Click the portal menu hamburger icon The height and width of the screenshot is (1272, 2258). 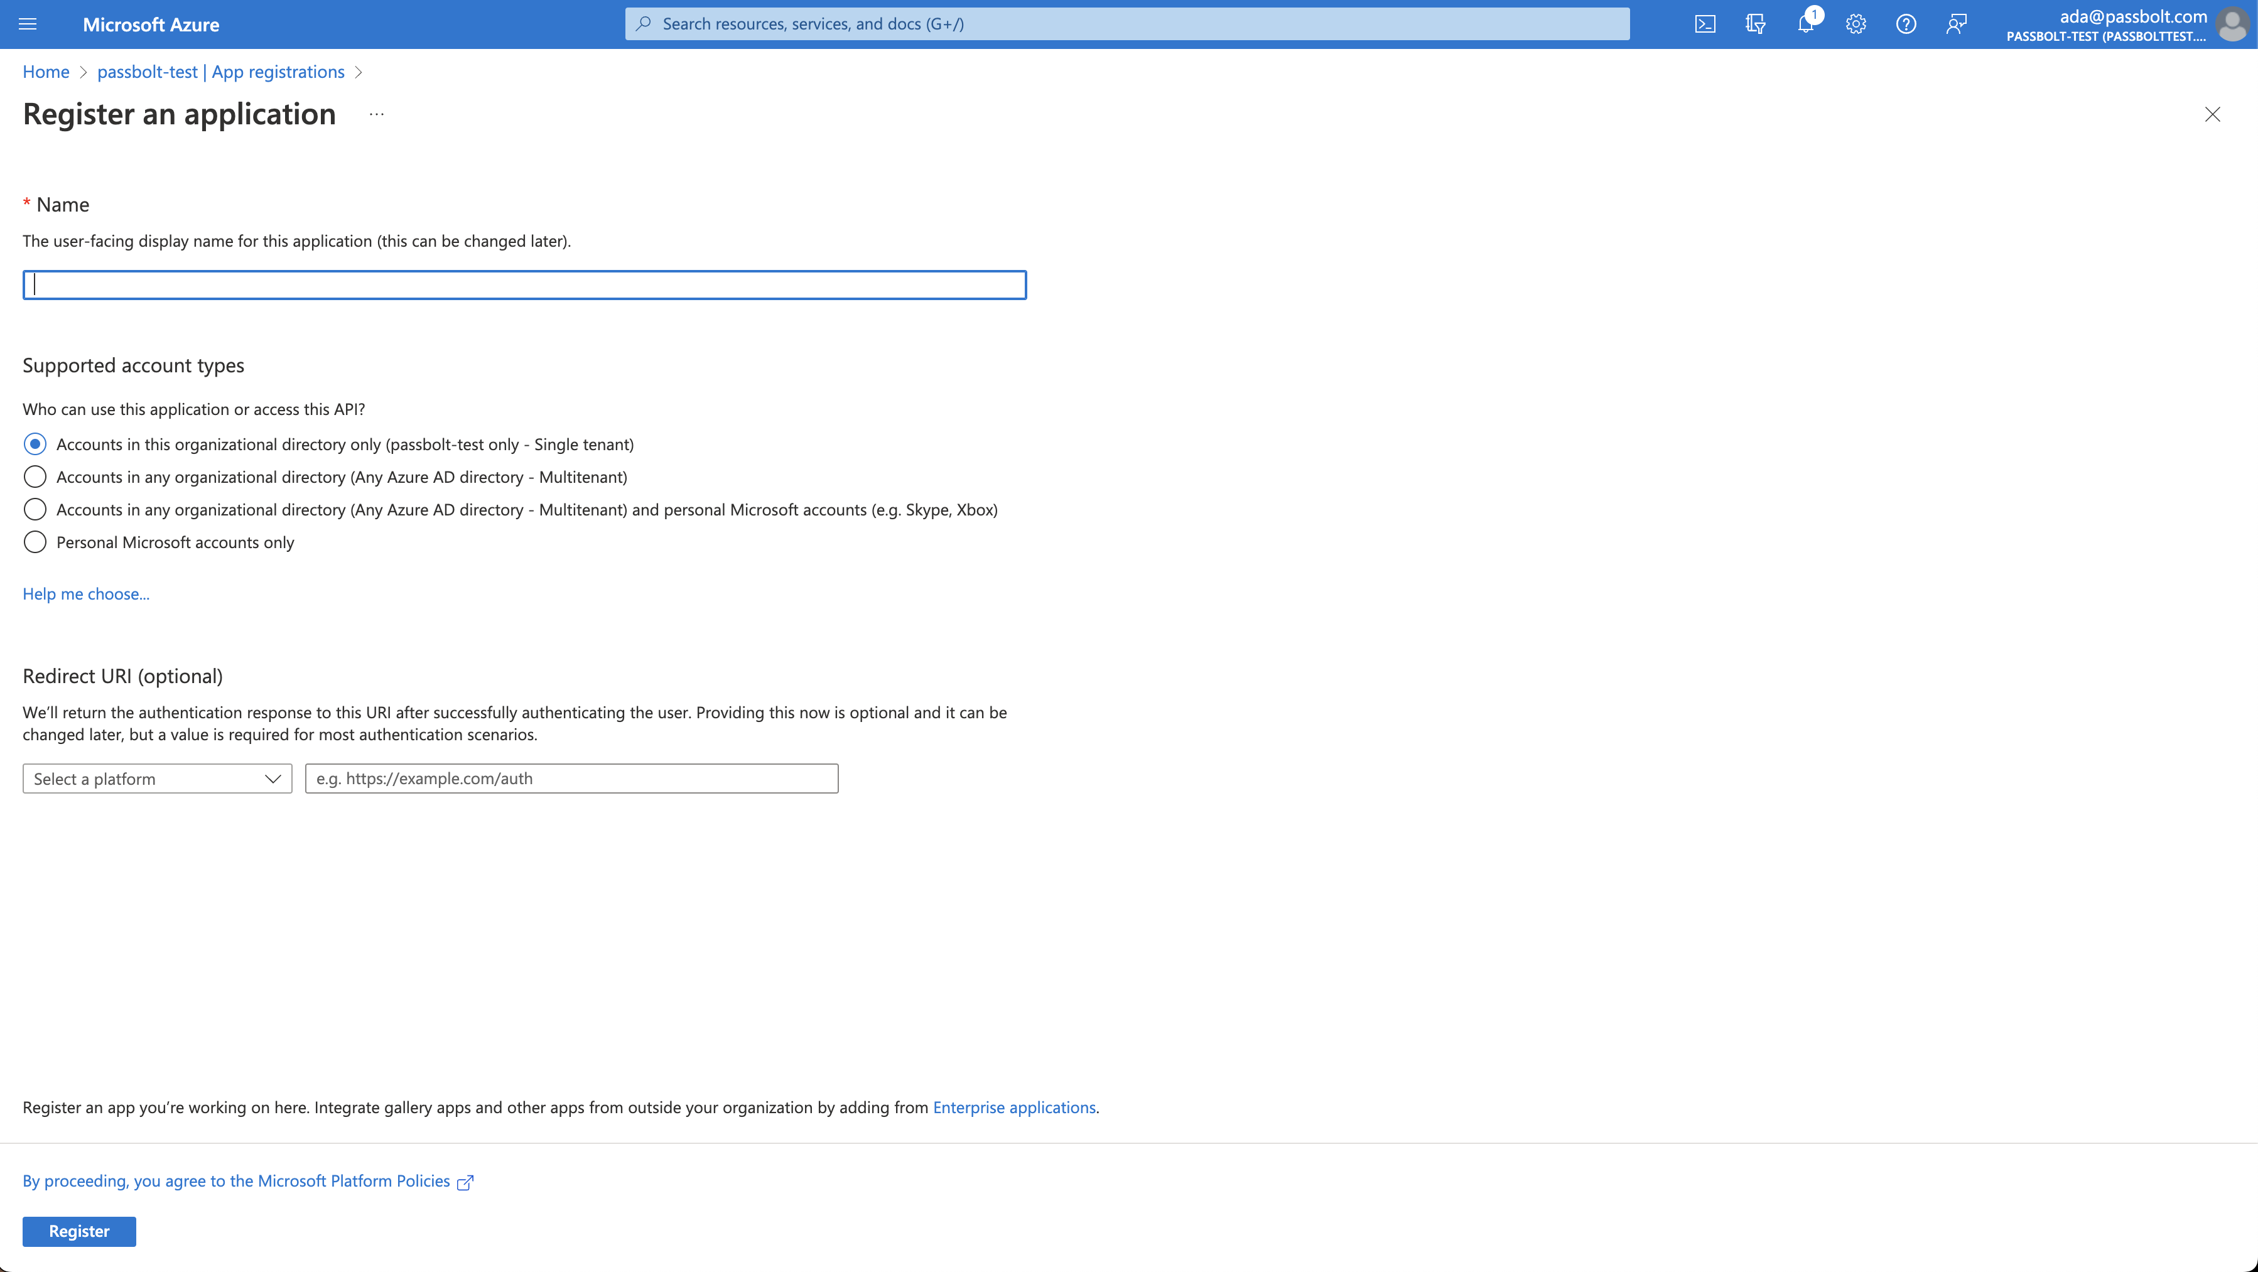pyautogui.click(x=28, y=23)
